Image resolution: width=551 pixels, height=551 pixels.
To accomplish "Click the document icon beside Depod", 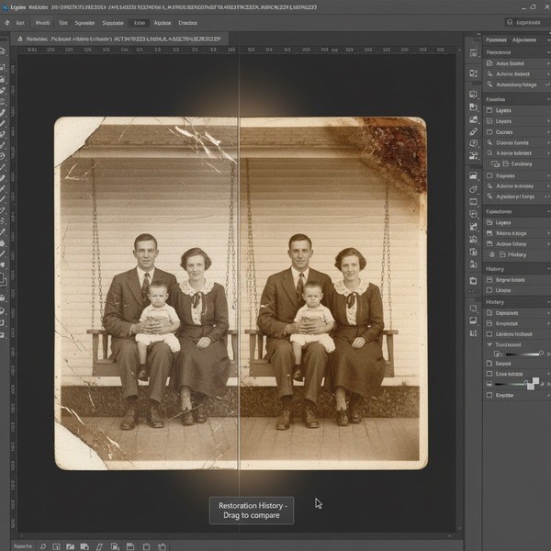I will (x=489, y=364).
